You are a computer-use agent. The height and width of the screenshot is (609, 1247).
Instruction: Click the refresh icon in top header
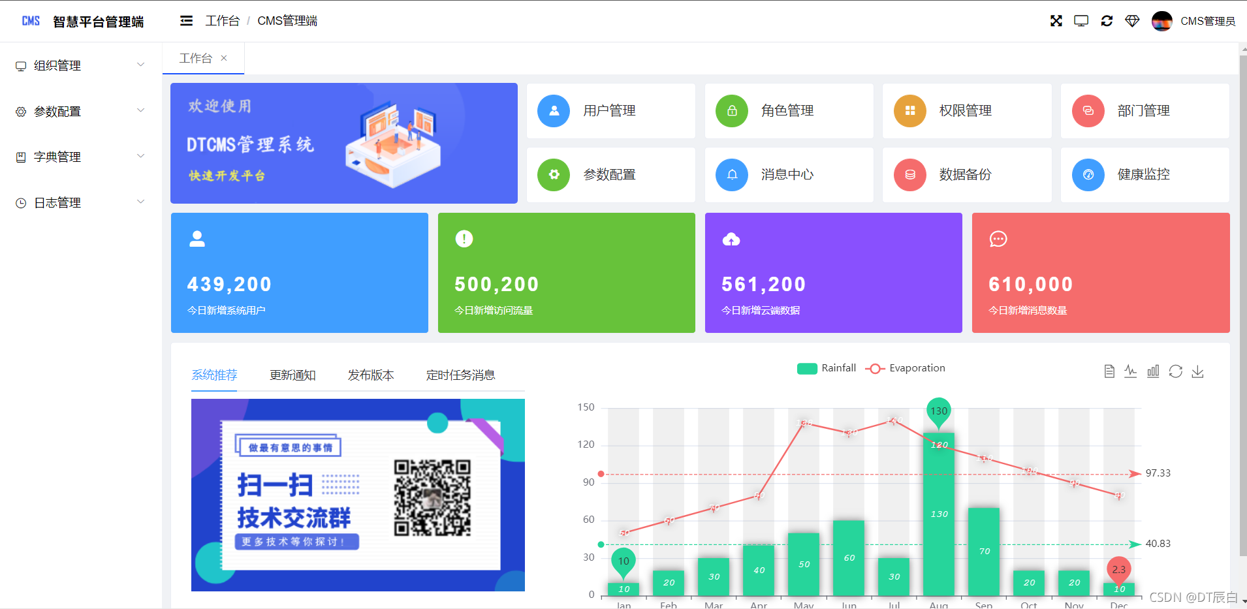[1107, 21]
